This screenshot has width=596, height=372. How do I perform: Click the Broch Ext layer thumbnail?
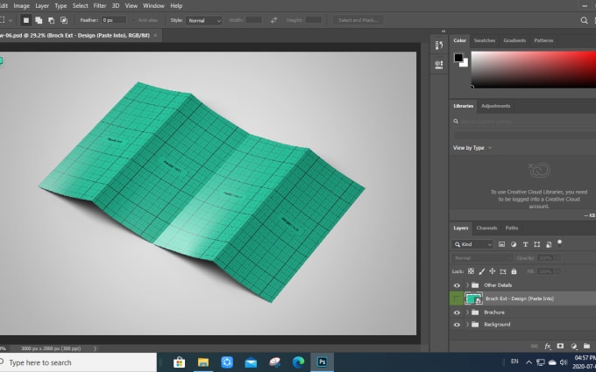(x=473, y=298)
